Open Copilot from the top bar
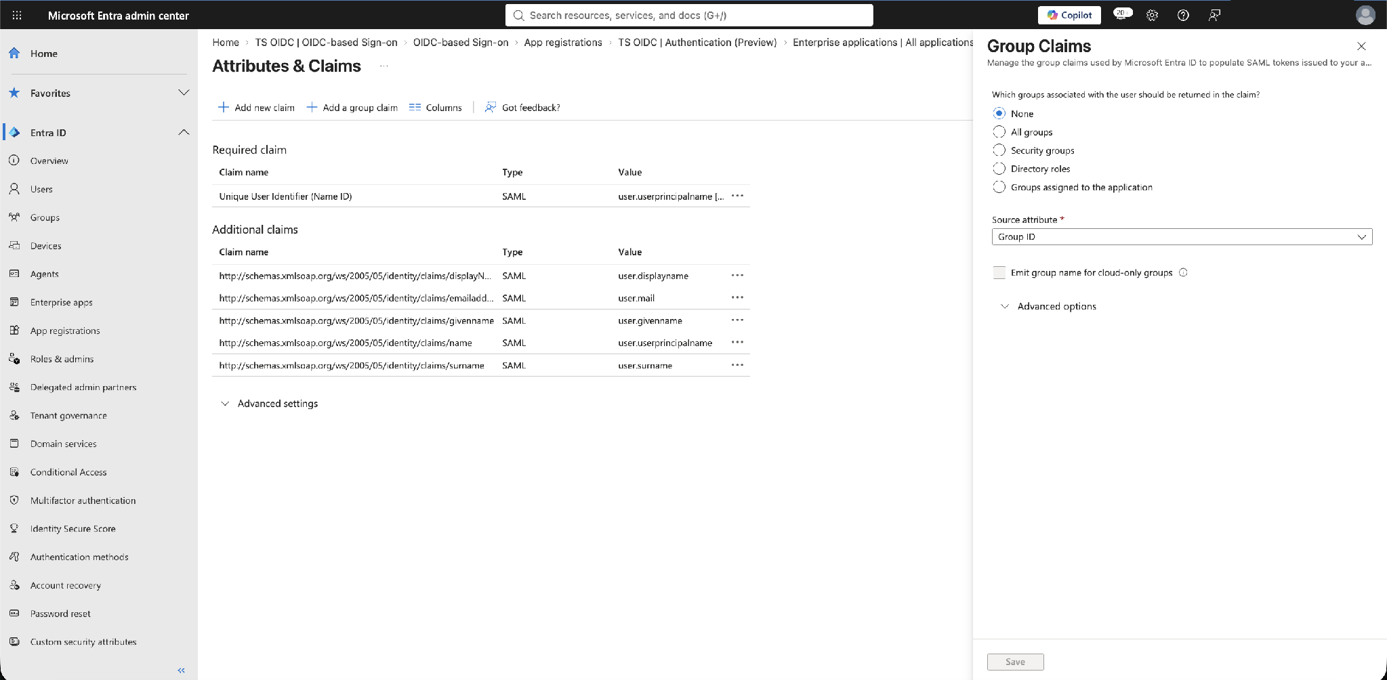 click(1069, 15)
